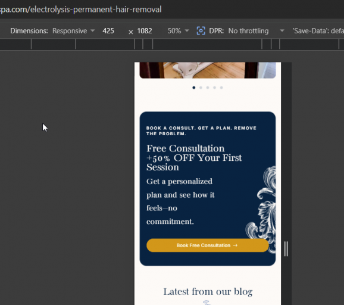This screenshot has height=305, width=344.
Task: Open the Responsive dimensions dropdown
Action: [x=73, y=31]
